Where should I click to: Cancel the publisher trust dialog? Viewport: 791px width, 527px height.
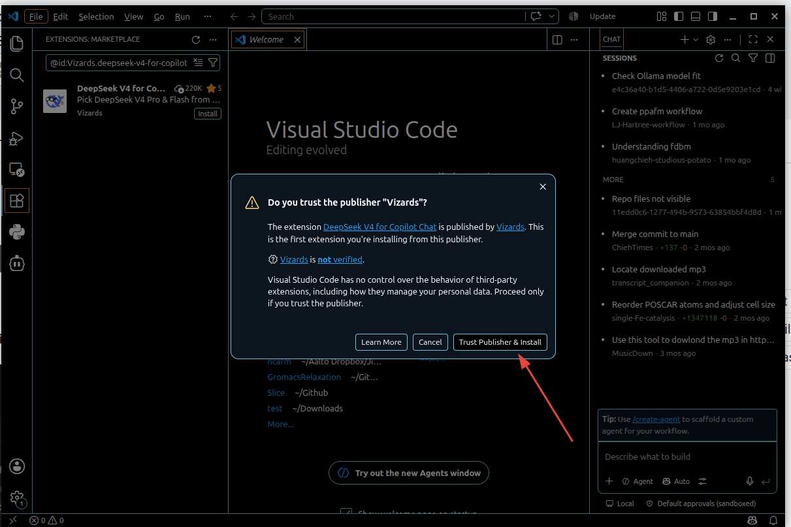[x=430, y=342]
